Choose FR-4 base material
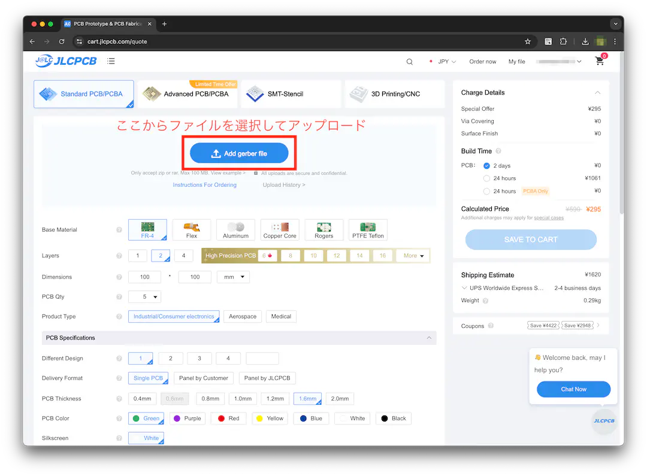The image size is (647, 476). [x=148, y=230]
